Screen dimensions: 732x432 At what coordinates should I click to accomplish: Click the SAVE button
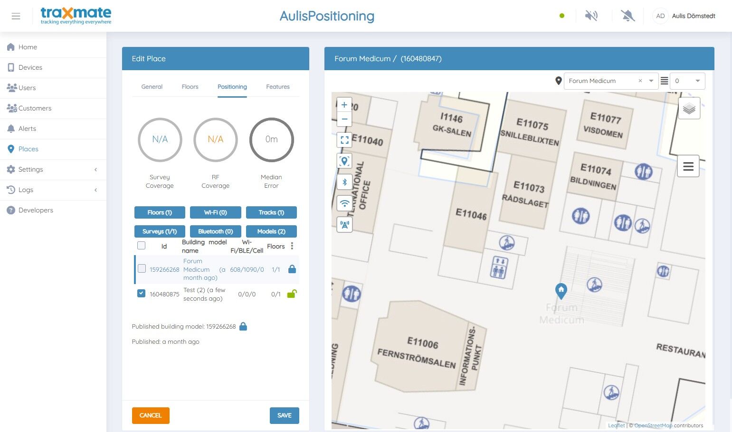coord(285,415)
